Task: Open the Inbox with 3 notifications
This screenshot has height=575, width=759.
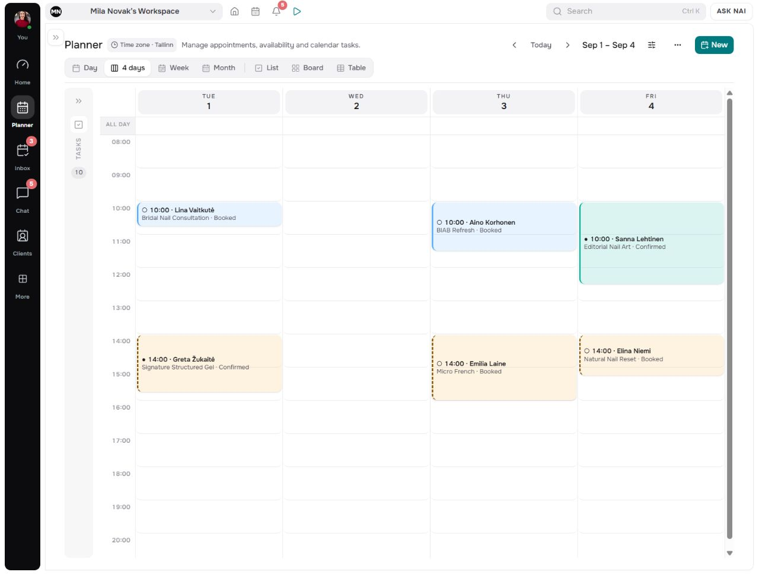Action: (x=23, y=156)
